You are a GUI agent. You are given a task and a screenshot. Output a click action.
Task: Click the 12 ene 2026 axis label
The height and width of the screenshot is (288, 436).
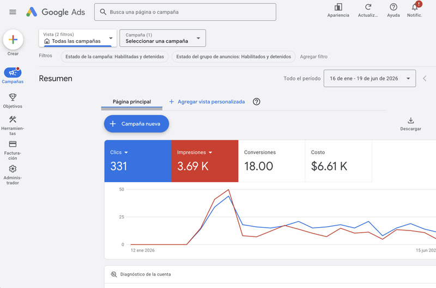(x=143, y=251)
